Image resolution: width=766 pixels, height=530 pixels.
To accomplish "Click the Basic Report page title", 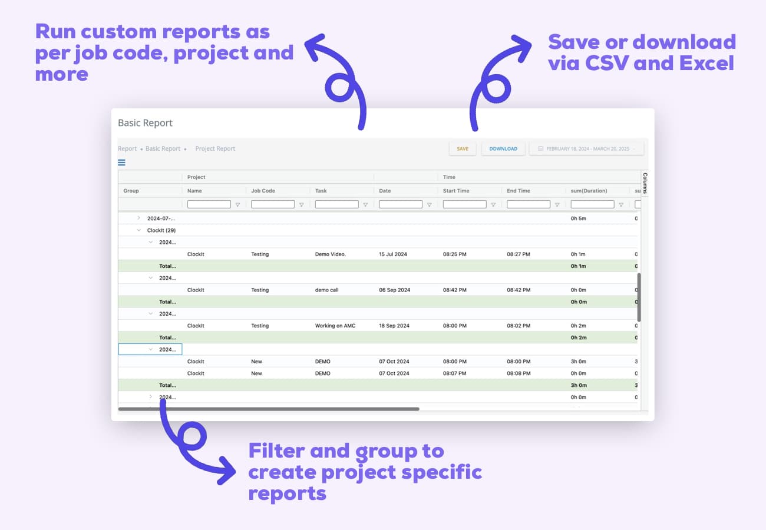I will pyautogui.click(x=145, y=123).
